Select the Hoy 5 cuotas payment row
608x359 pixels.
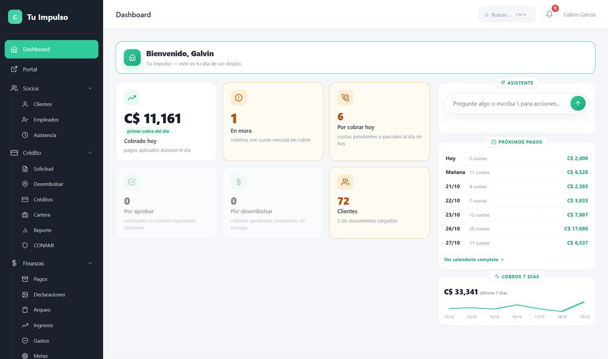pos(517,158)
